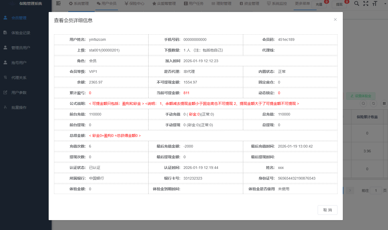This screenshot has width=388, height=230.
Task: Click the 用户参数 edit icon
Action: 5,92
